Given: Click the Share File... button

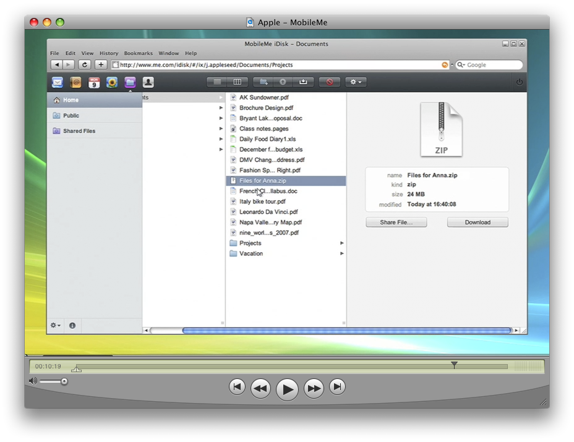Looking at the screenshot, I should 396,222.
